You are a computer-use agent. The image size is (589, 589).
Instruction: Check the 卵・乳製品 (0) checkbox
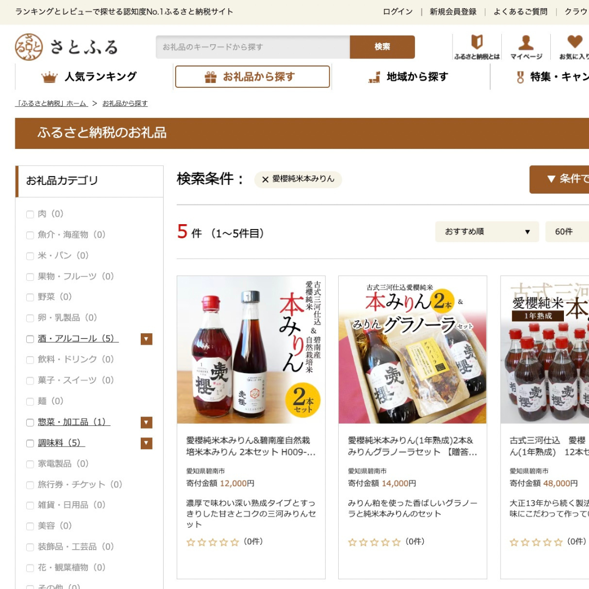point(30,318)
